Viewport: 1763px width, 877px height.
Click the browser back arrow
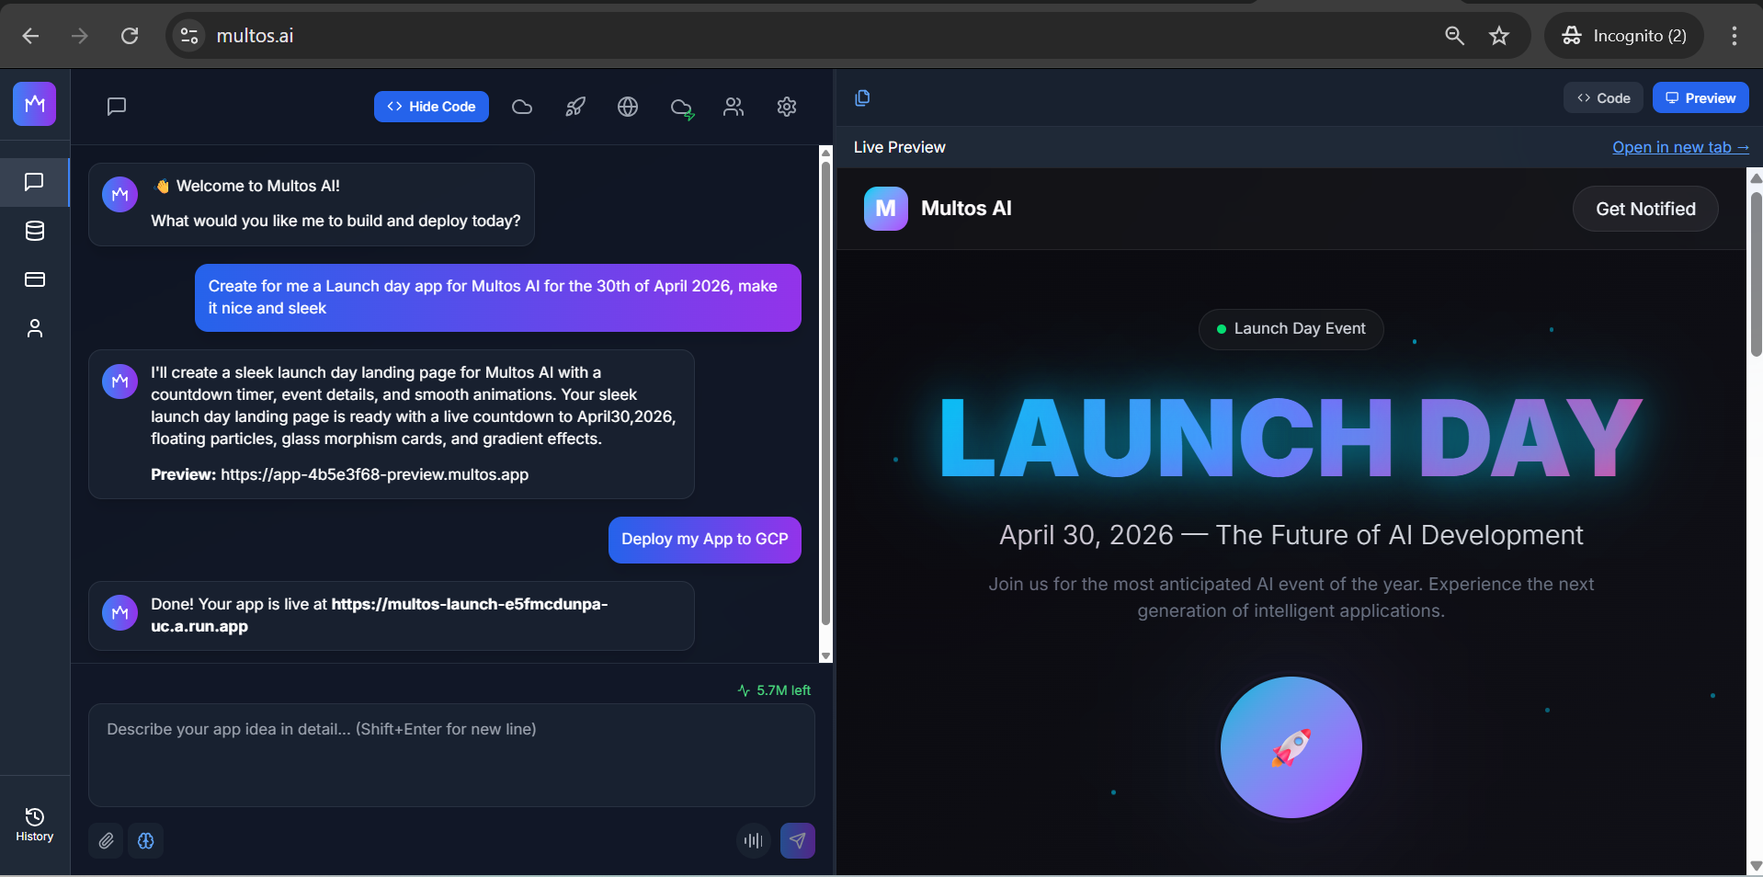(30, 36)
